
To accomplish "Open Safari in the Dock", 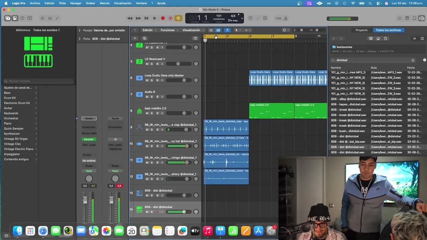I will [43, 231].
